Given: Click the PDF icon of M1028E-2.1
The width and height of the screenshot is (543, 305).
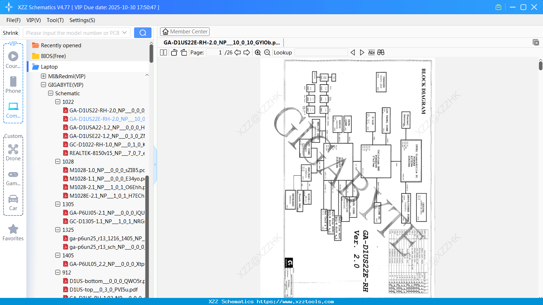Looking at the screenshot, I should click(66, 196).
